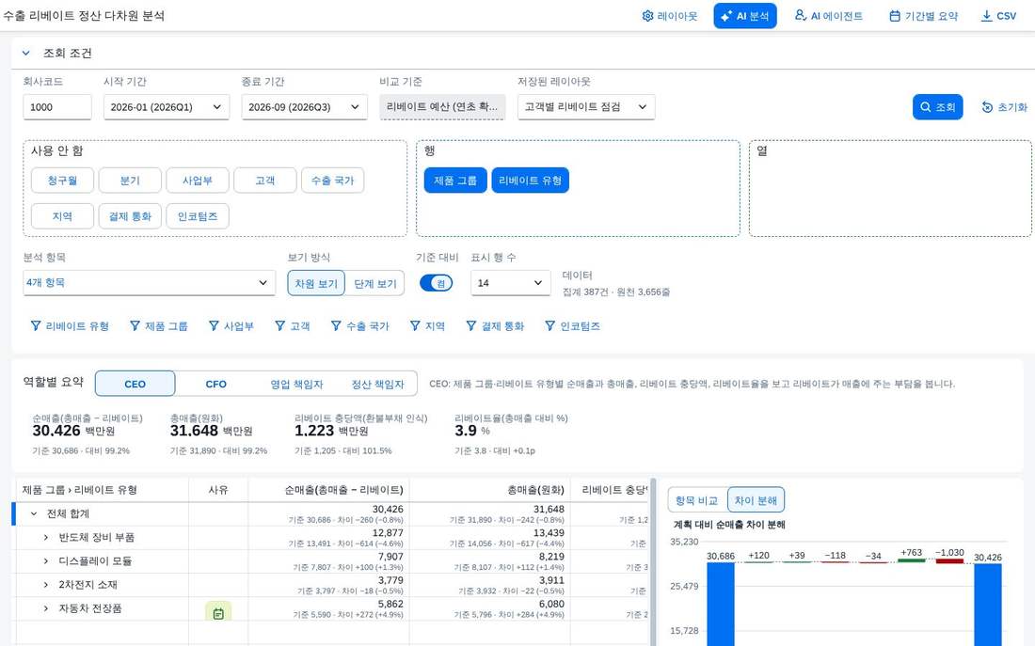Viewport: 1035px width, 646px height.
Task: Expand the 자동차 전장품 row
Action: tap(45, 608)
